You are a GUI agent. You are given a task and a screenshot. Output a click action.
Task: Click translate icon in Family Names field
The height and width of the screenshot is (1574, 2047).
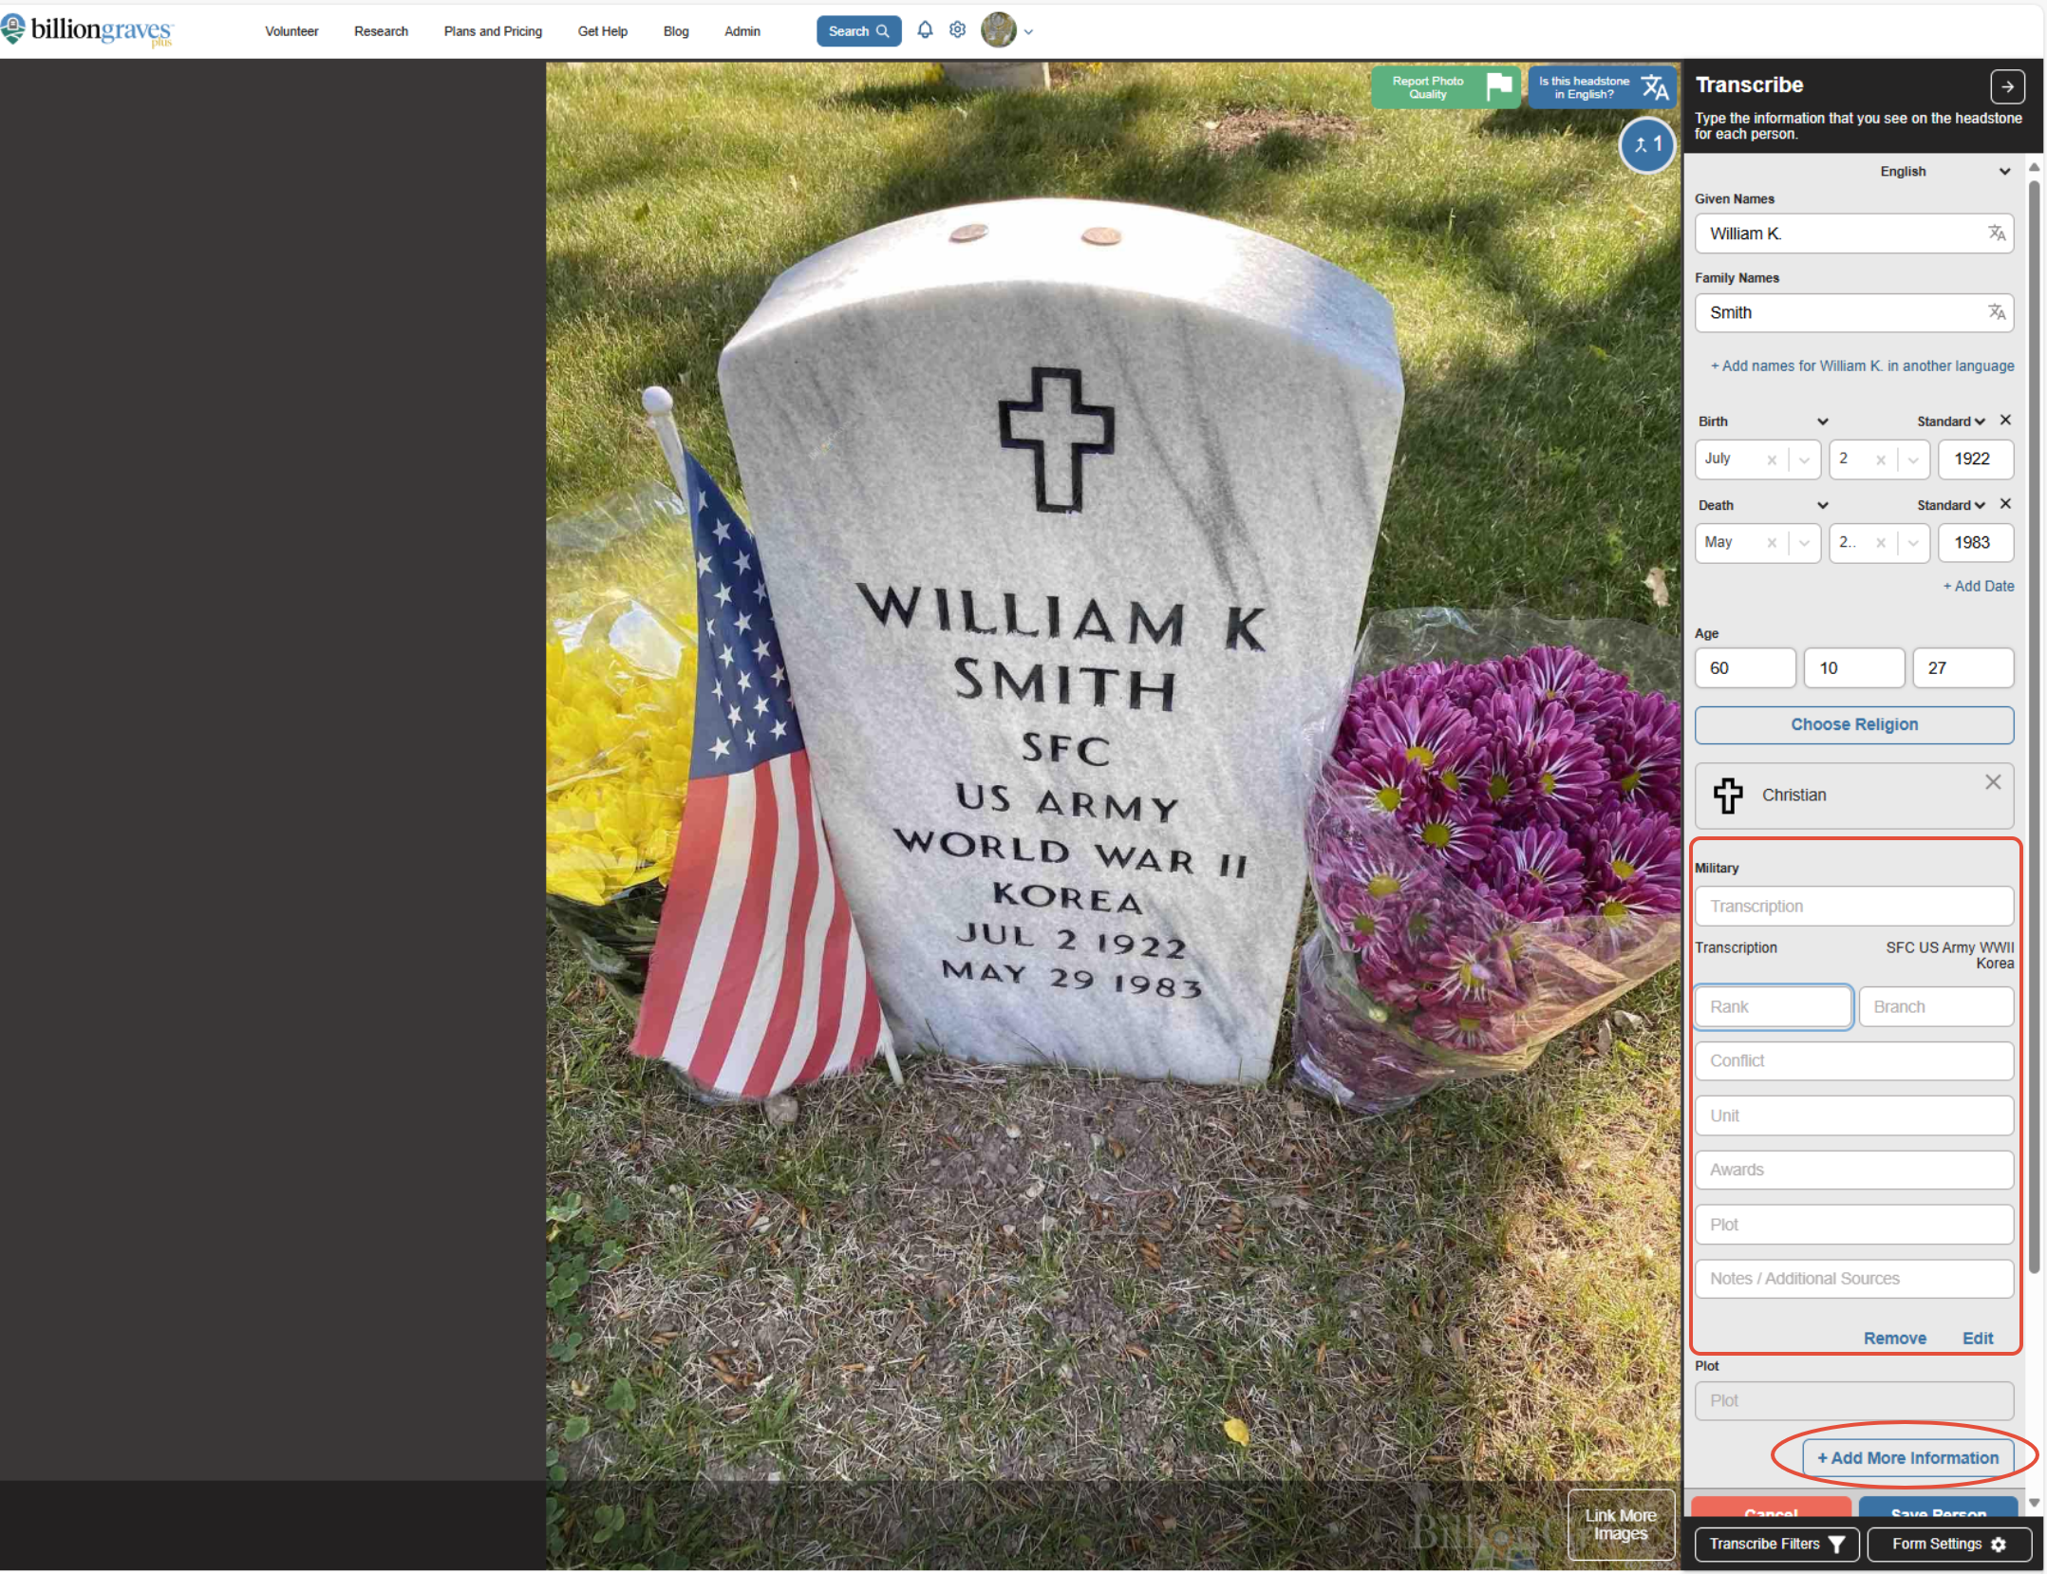click(x=1996, y=312)
